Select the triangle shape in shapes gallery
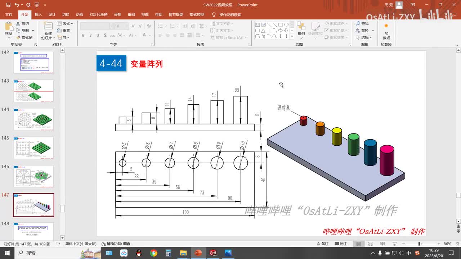Viewport: 461px width, 259px height. pos(264,31)
